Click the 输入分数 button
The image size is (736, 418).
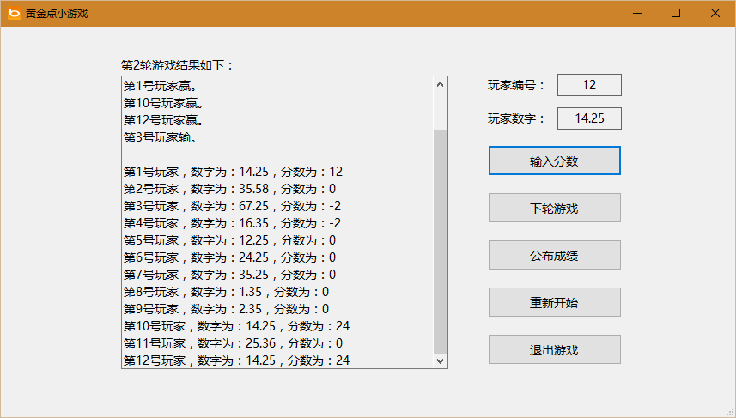554,161
